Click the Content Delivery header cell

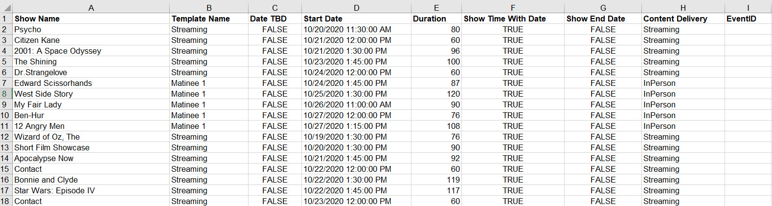coord(683,19)
